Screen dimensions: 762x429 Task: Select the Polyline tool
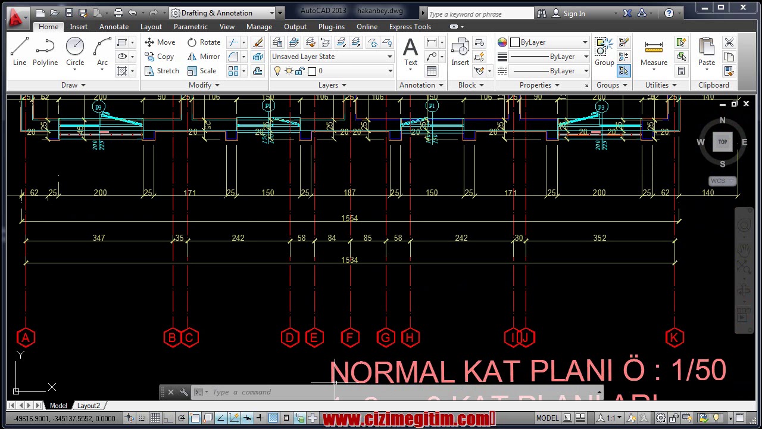tap(45, 51)
